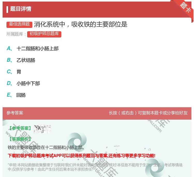Click the red 下载初级护师总题库考试APP promotion link
Image resolution: width=194 pixels, height=177 pixels.
(81, 156)
